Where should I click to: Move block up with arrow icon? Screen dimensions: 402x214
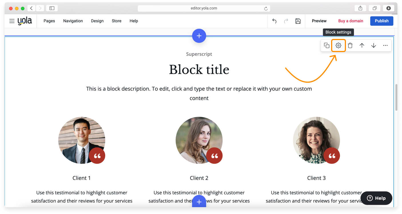362,45
